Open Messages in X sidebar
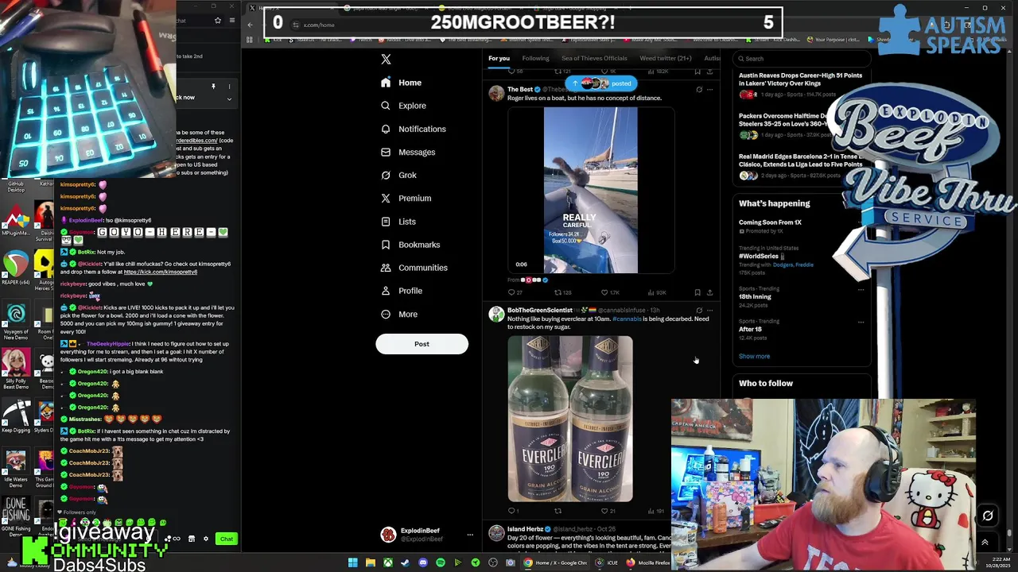This screenshot has height=572, width=1018. [408, 152]
